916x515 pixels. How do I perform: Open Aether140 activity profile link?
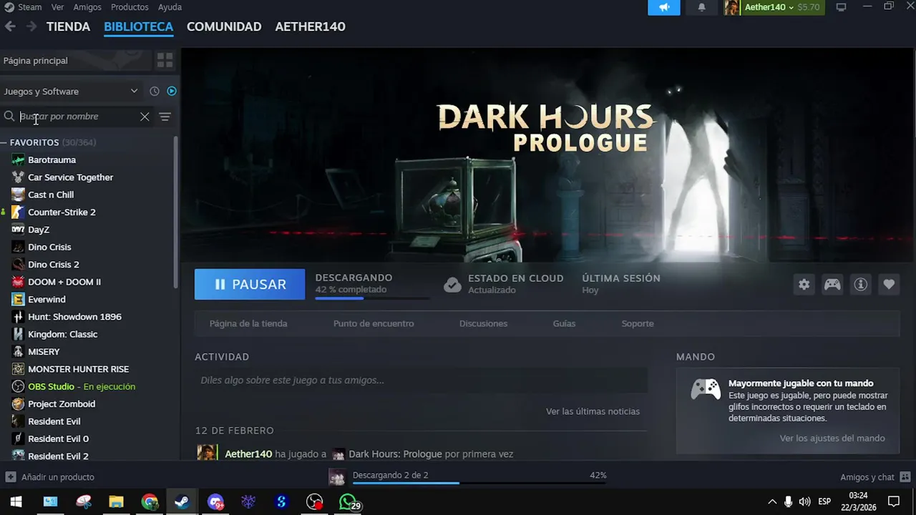click(248, 454)
